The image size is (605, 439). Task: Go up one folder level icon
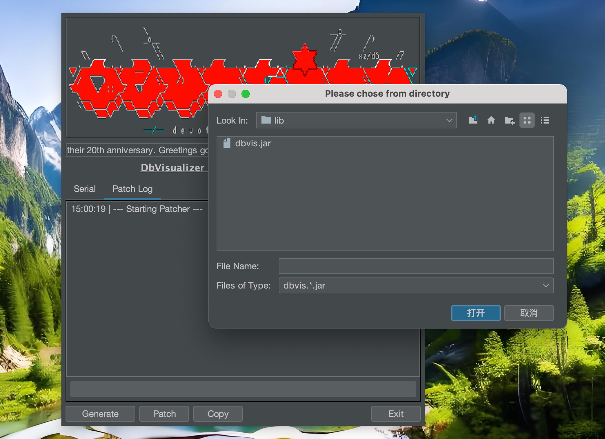pos(473,120)
